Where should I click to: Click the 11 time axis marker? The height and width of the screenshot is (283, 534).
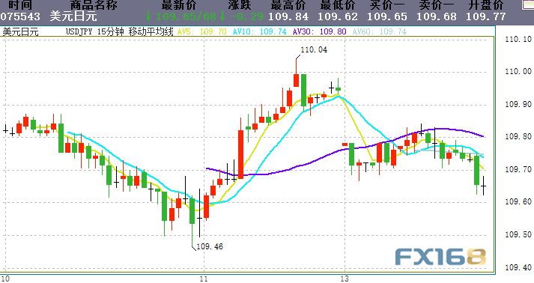204,279
